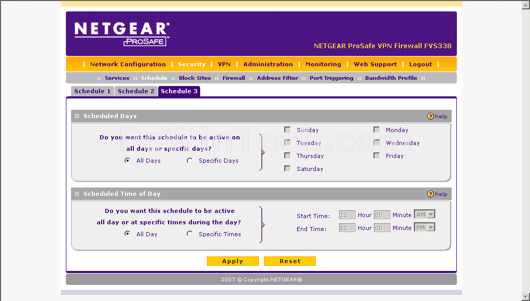Open the Start Time AM dropdown
The height and width of the screenshot is (301, 530).
pos(425,214)
